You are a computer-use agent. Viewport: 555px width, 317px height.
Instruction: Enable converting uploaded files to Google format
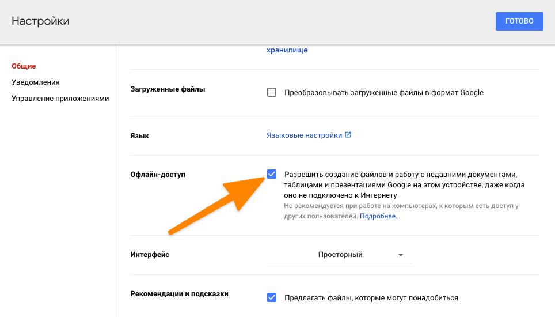point(272,92)
